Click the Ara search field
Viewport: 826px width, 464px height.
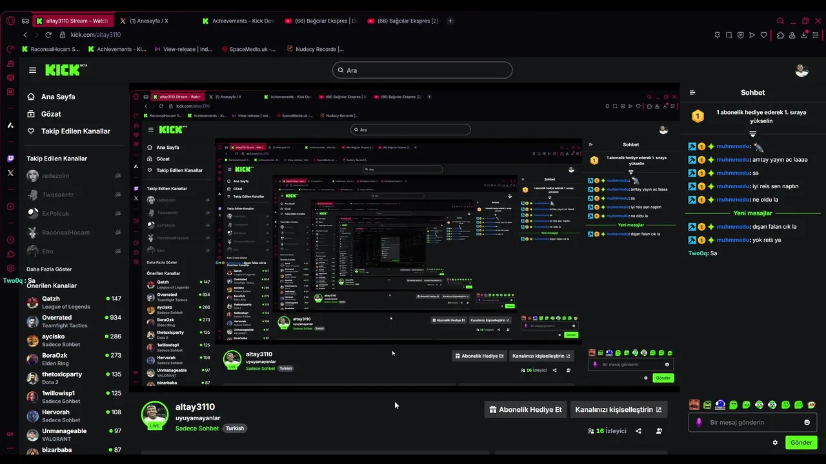click(x=423, y=70)
